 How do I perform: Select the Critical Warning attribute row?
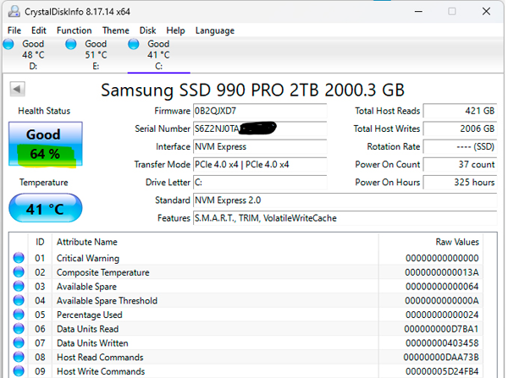[246, 258]
